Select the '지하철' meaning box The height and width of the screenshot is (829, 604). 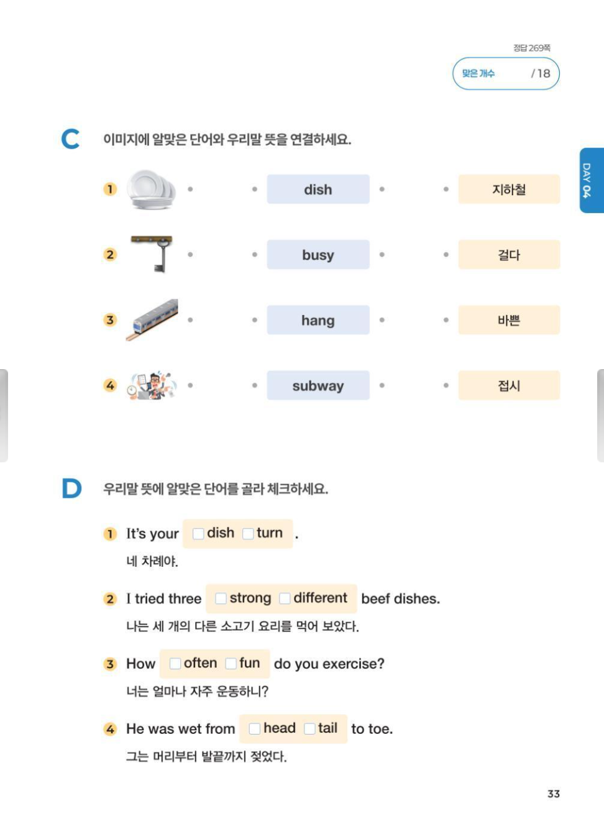[x=509, y=190]
